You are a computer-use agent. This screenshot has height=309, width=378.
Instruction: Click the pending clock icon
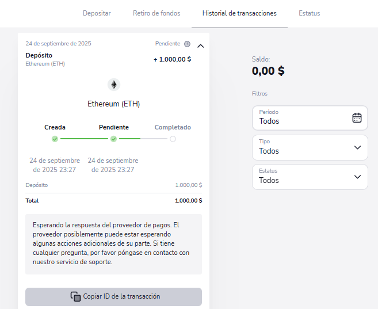point(187,44)
